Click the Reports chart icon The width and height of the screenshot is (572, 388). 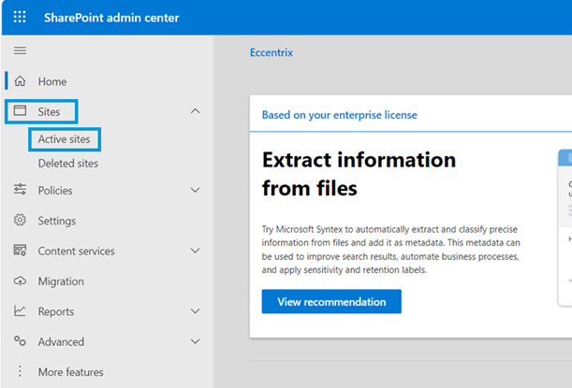[x=20, y=311]
